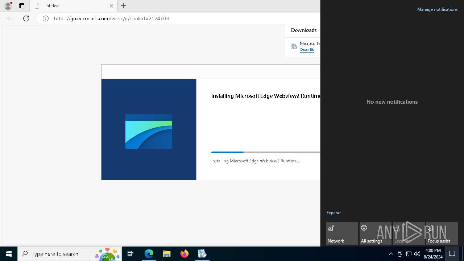Open Task View from taskbar
Screen dimensions: 464x261
coord(130,254)
